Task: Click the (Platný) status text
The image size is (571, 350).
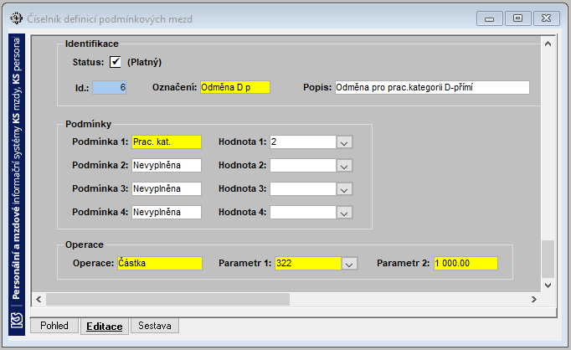Action: [x=144, y=62]
